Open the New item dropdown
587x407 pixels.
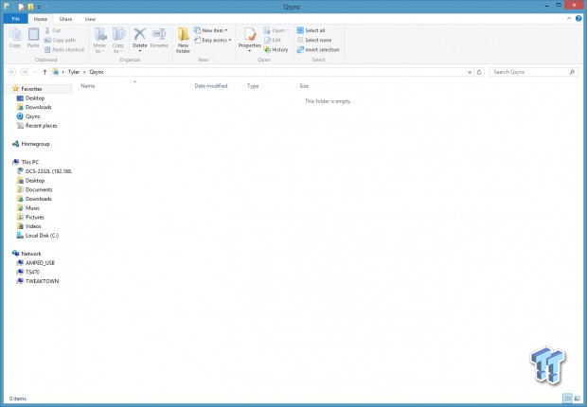[x=211, y=30]
